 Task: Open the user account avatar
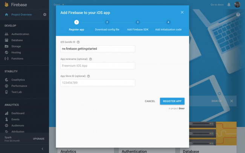(237, 5)
